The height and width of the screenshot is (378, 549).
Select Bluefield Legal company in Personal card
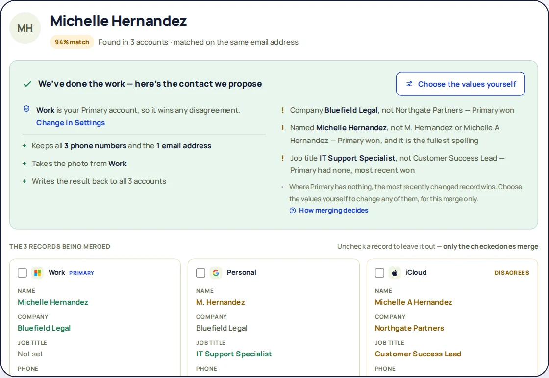[x=222, y=328]
